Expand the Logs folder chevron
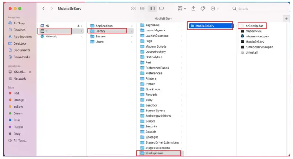The image size is (293, 159). [x=182, y=41]
